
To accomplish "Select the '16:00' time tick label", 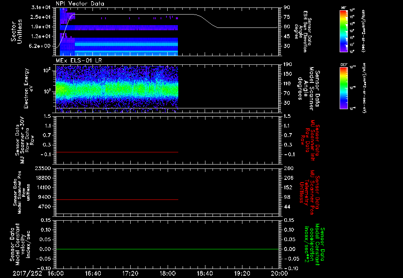I will point(56,273).
